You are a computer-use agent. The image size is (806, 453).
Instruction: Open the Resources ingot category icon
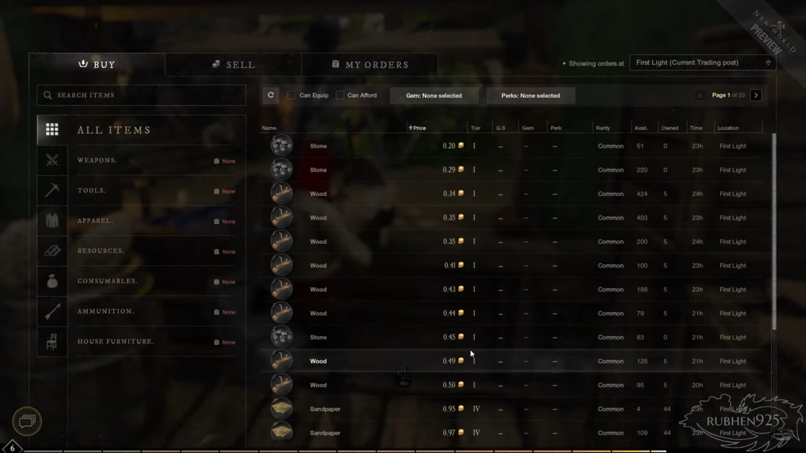(x=52, y=251)
